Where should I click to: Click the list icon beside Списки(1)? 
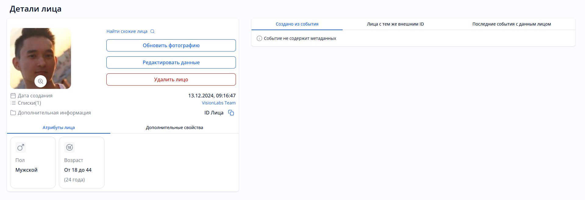tap(13, 103)
